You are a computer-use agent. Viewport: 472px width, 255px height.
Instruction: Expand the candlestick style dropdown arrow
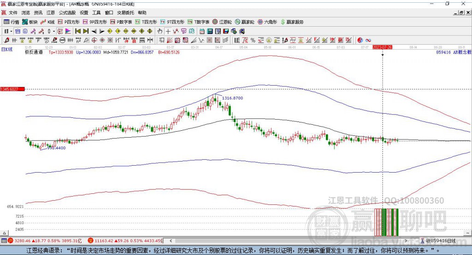(x=54, y=31)
